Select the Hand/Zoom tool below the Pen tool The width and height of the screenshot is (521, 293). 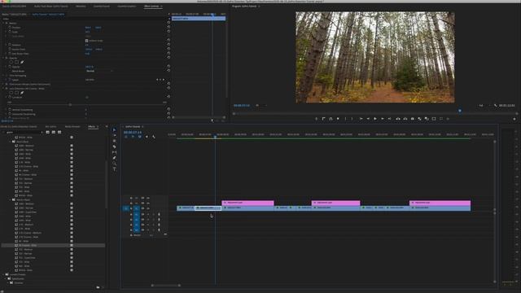click(114, 164)
